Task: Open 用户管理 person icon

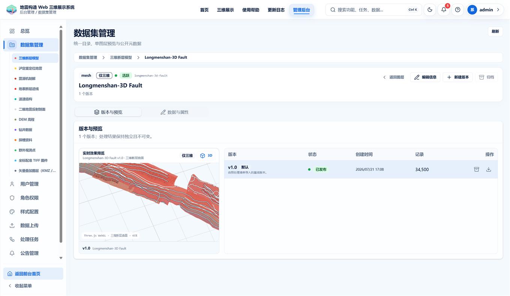Action: click(x=12, y=184)
